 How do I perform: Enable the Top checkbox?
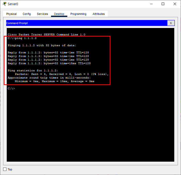[x=5, y=169]
